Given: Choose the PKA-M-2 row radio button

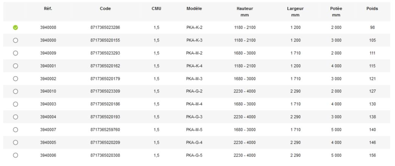Looking at the screenshot, I should click(x=15, y=53).
